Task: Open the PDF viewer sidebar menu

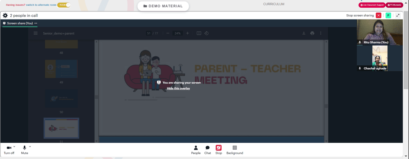Action: 36,33
